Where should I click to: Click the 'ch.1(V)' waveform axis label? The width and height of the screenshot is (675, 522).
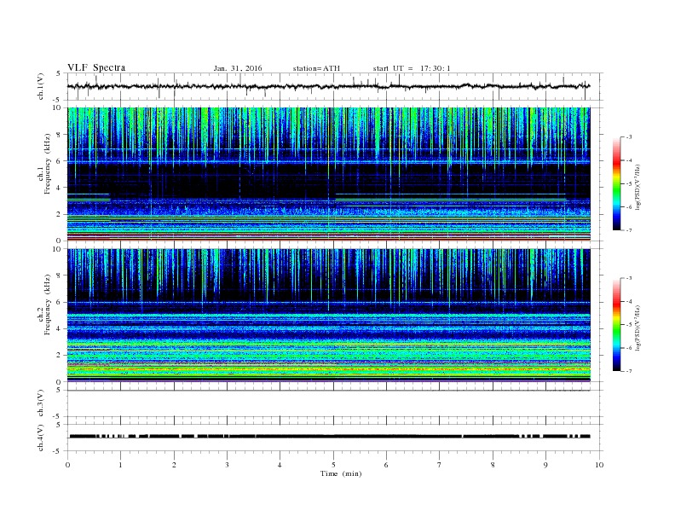click(40, 86)
